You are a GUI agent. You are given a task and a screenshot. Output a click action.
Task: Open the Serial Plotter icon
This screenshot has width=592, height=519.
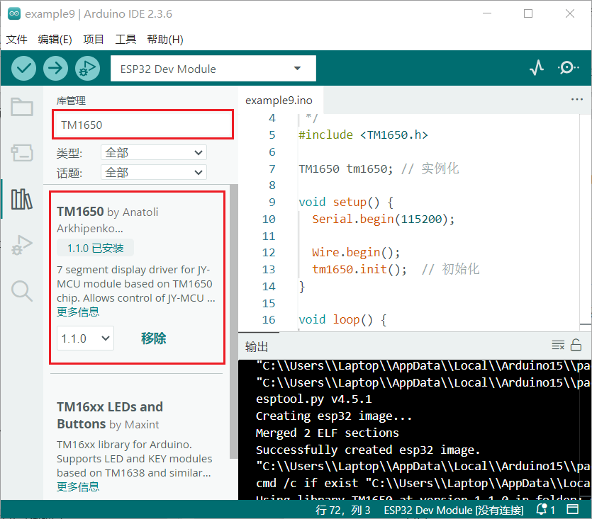(x=537, y=68)
